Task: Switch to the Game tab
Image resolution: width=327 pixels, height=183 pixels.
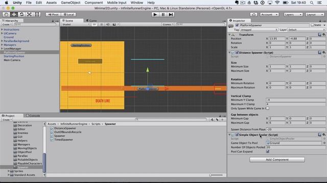Action: coord(91,20)
